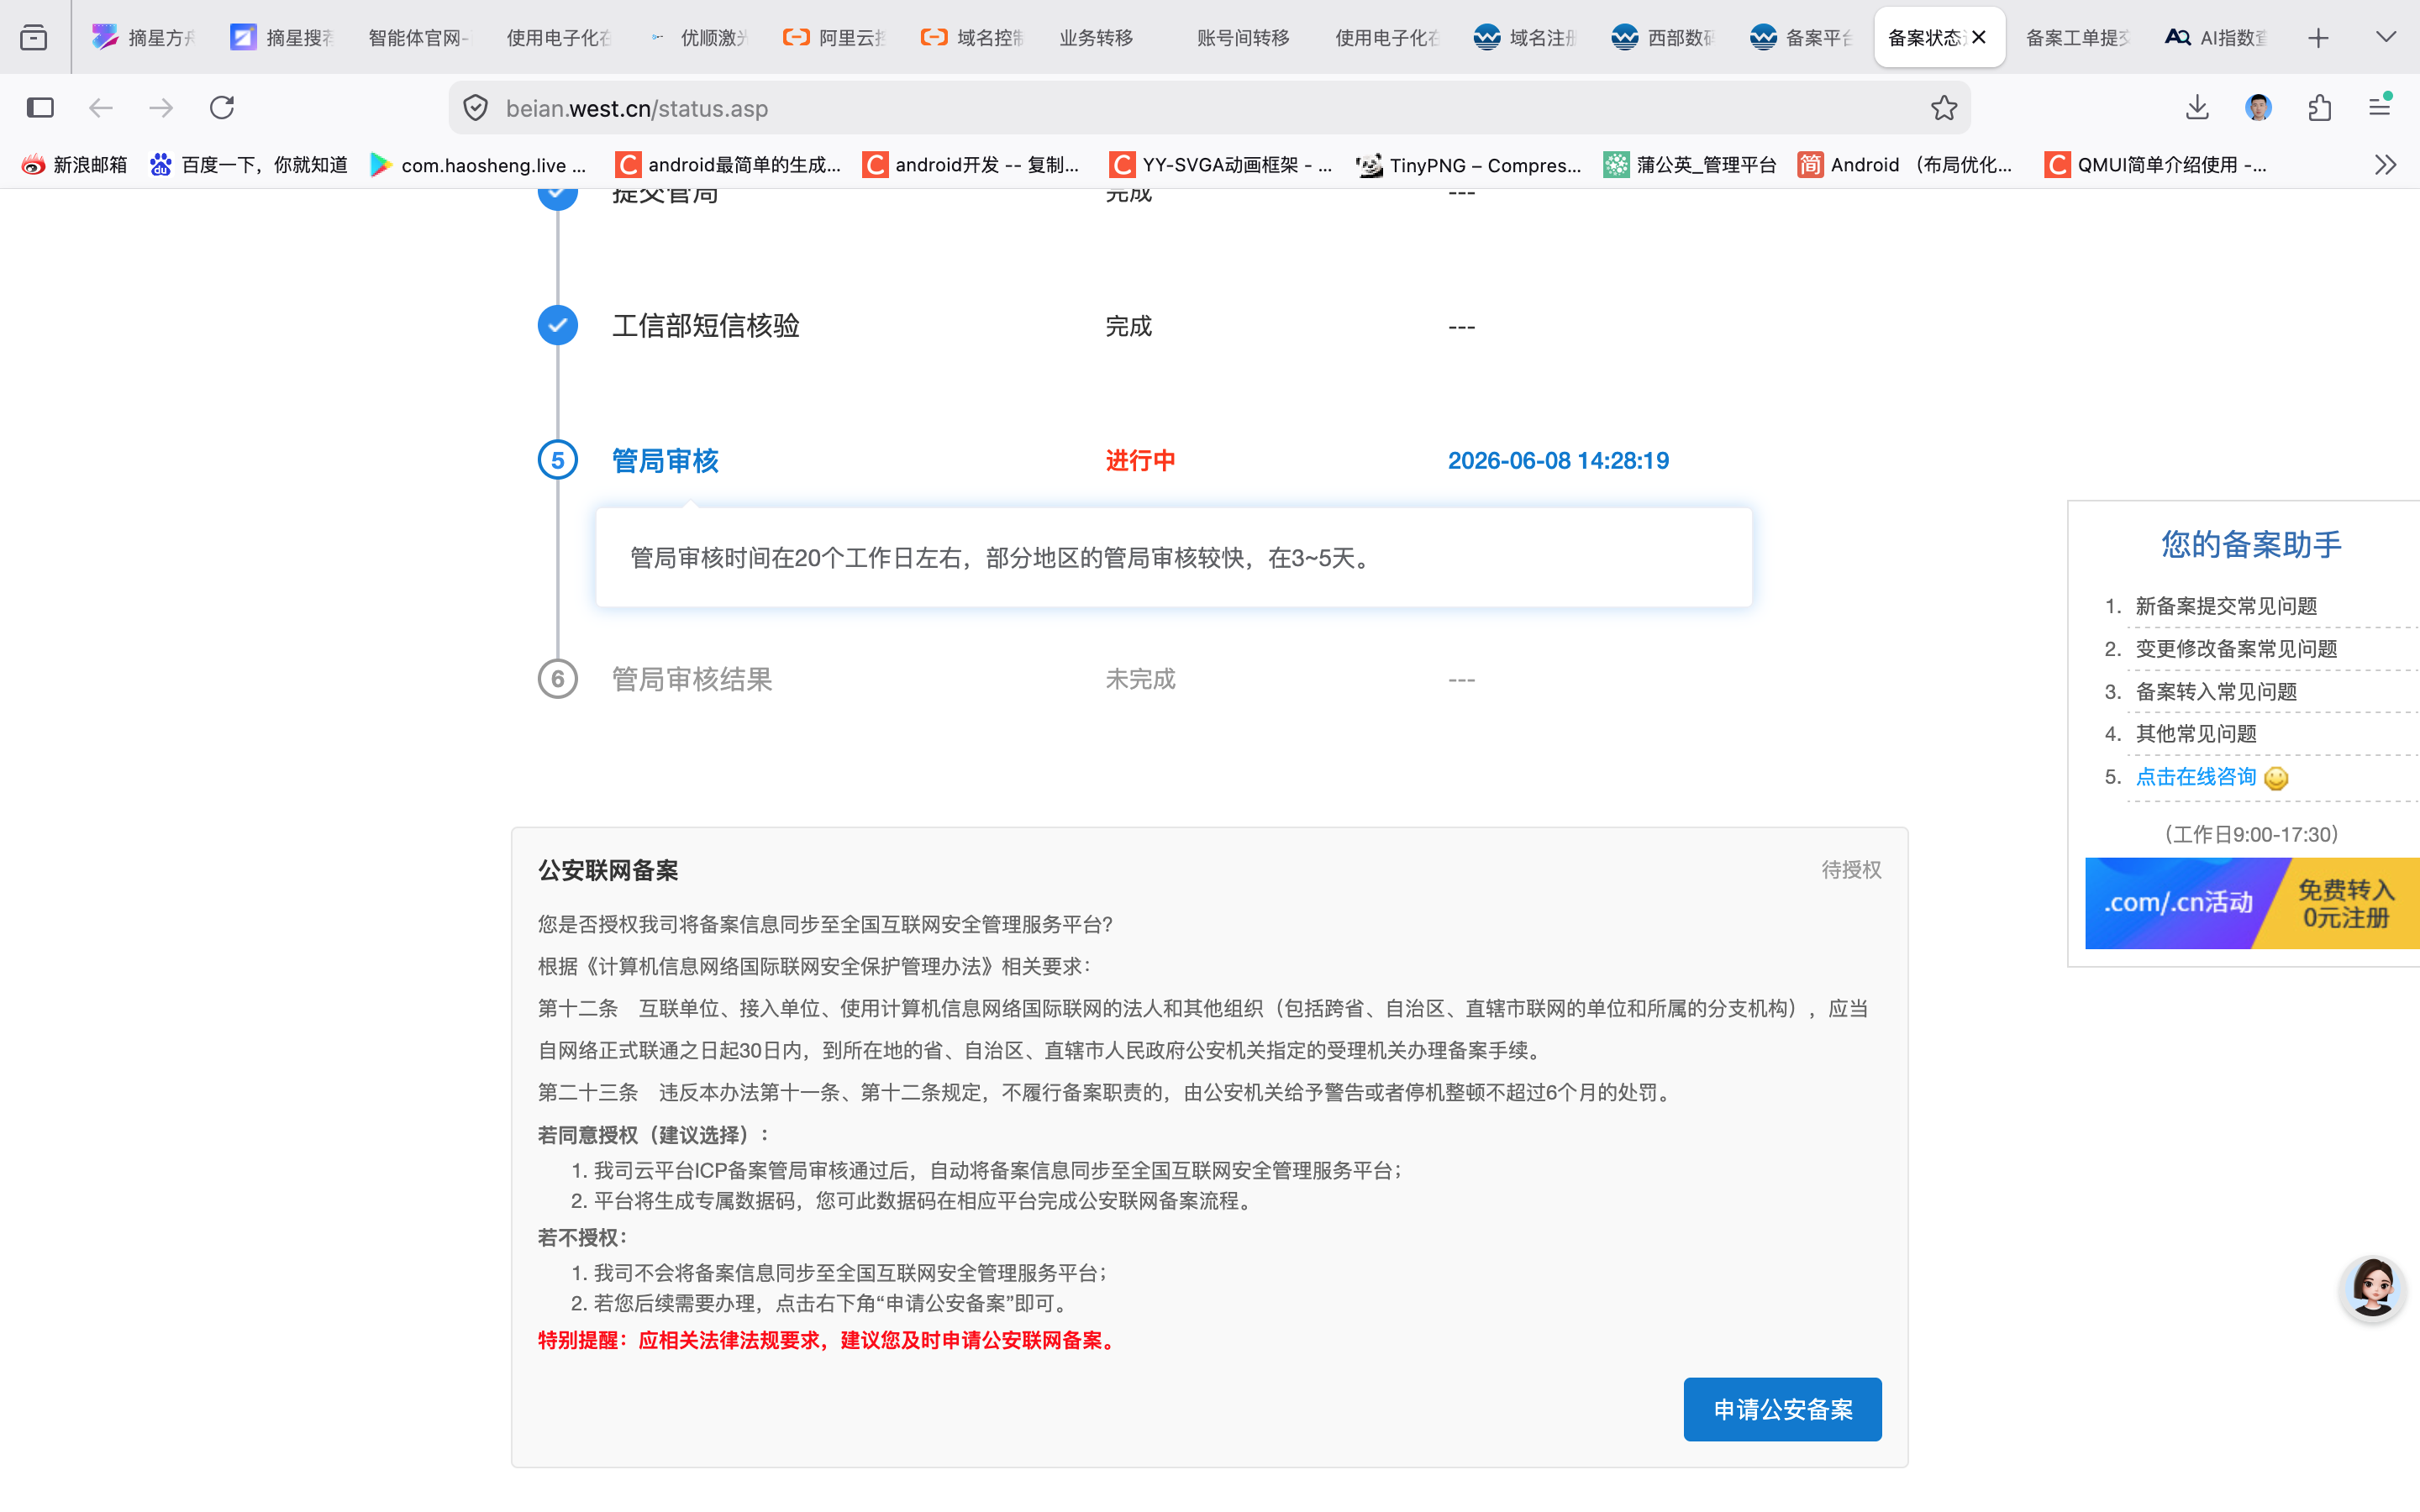2420x1512 pixels.
Task: Open a new tab with plus
Action: (x=2318, y=38)
